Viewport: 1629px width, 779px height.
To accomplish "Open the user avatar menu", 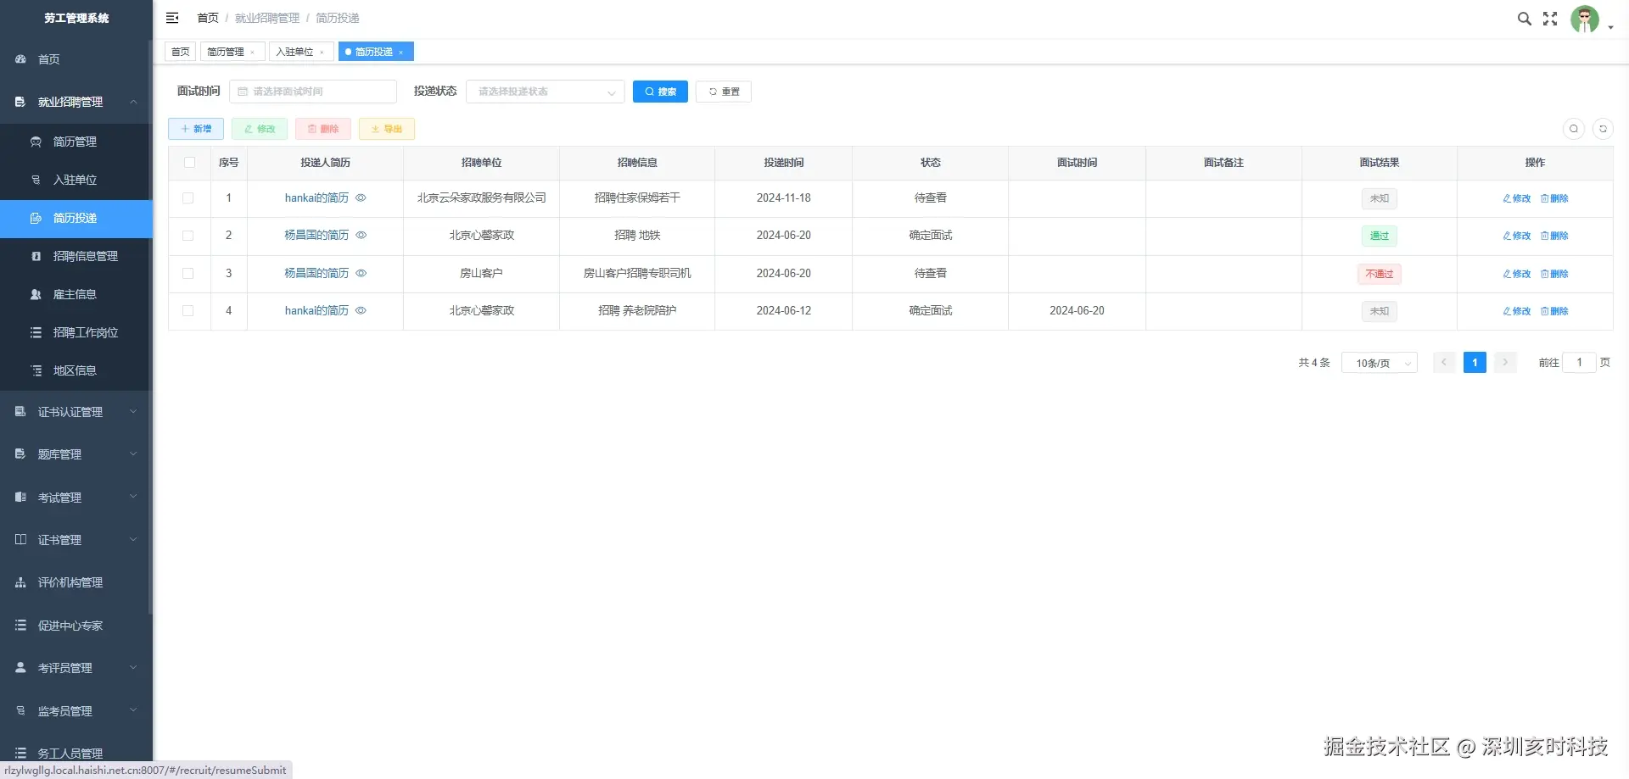I will click(1585, 19).
